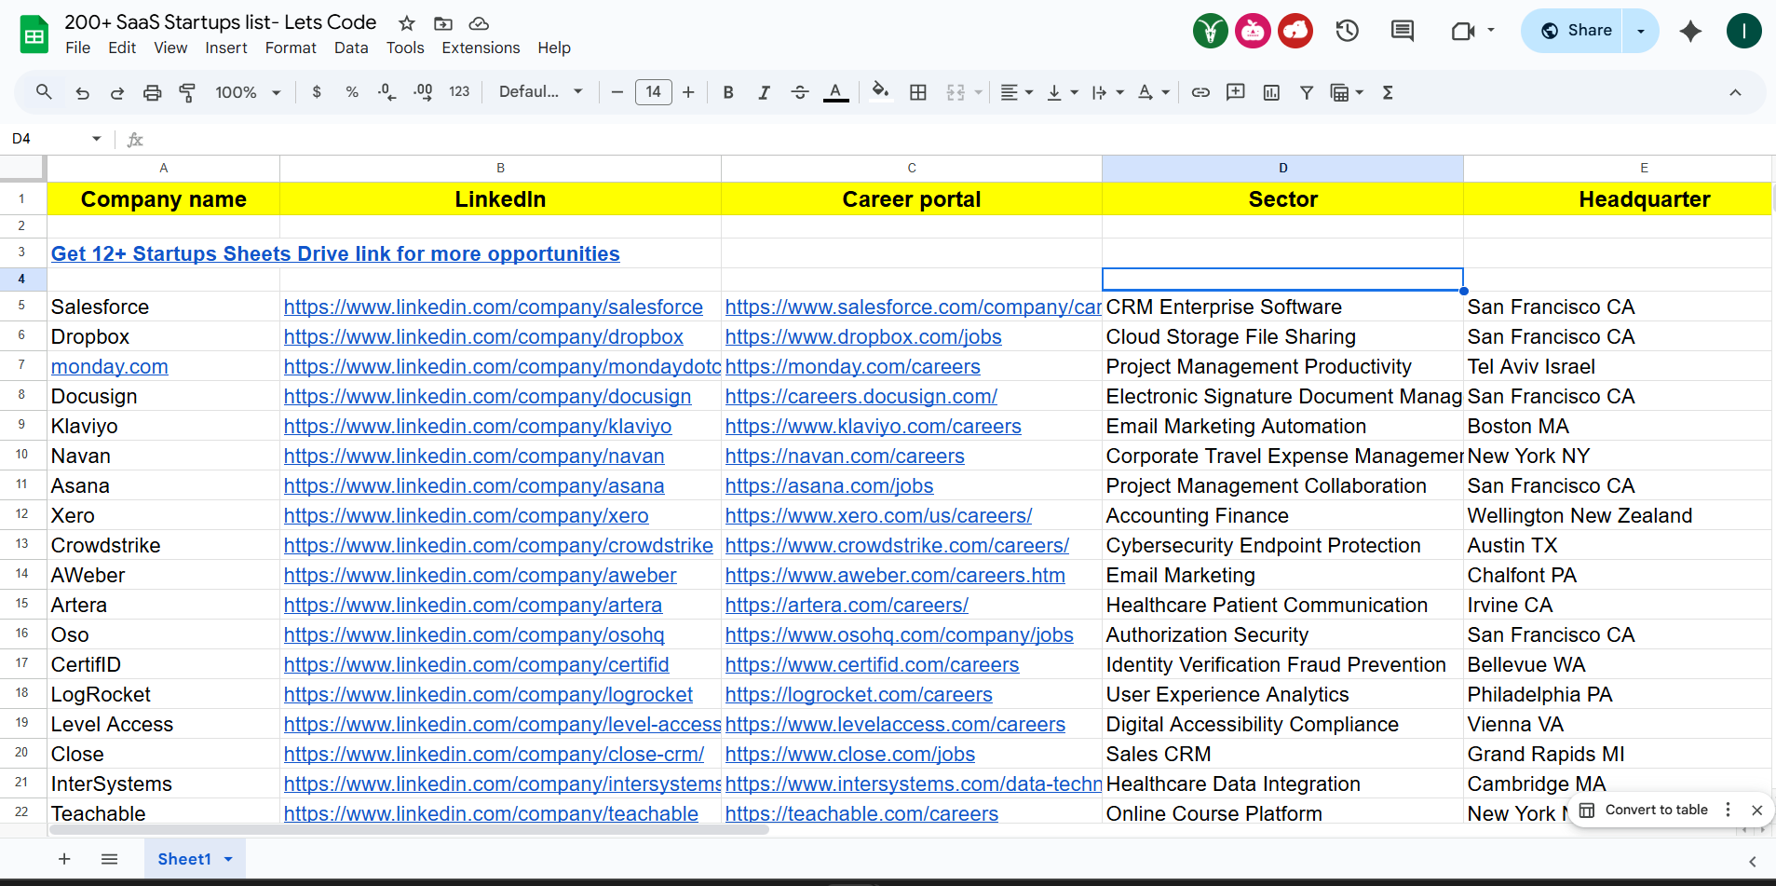Open borders options
This screenshot has height=886, width=1776.
pyautogui.click(x=918, y=92)
